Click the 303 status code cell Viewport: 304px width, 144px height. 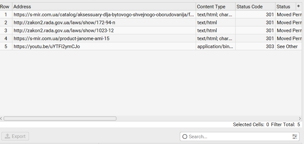click(x=255, y=47)
